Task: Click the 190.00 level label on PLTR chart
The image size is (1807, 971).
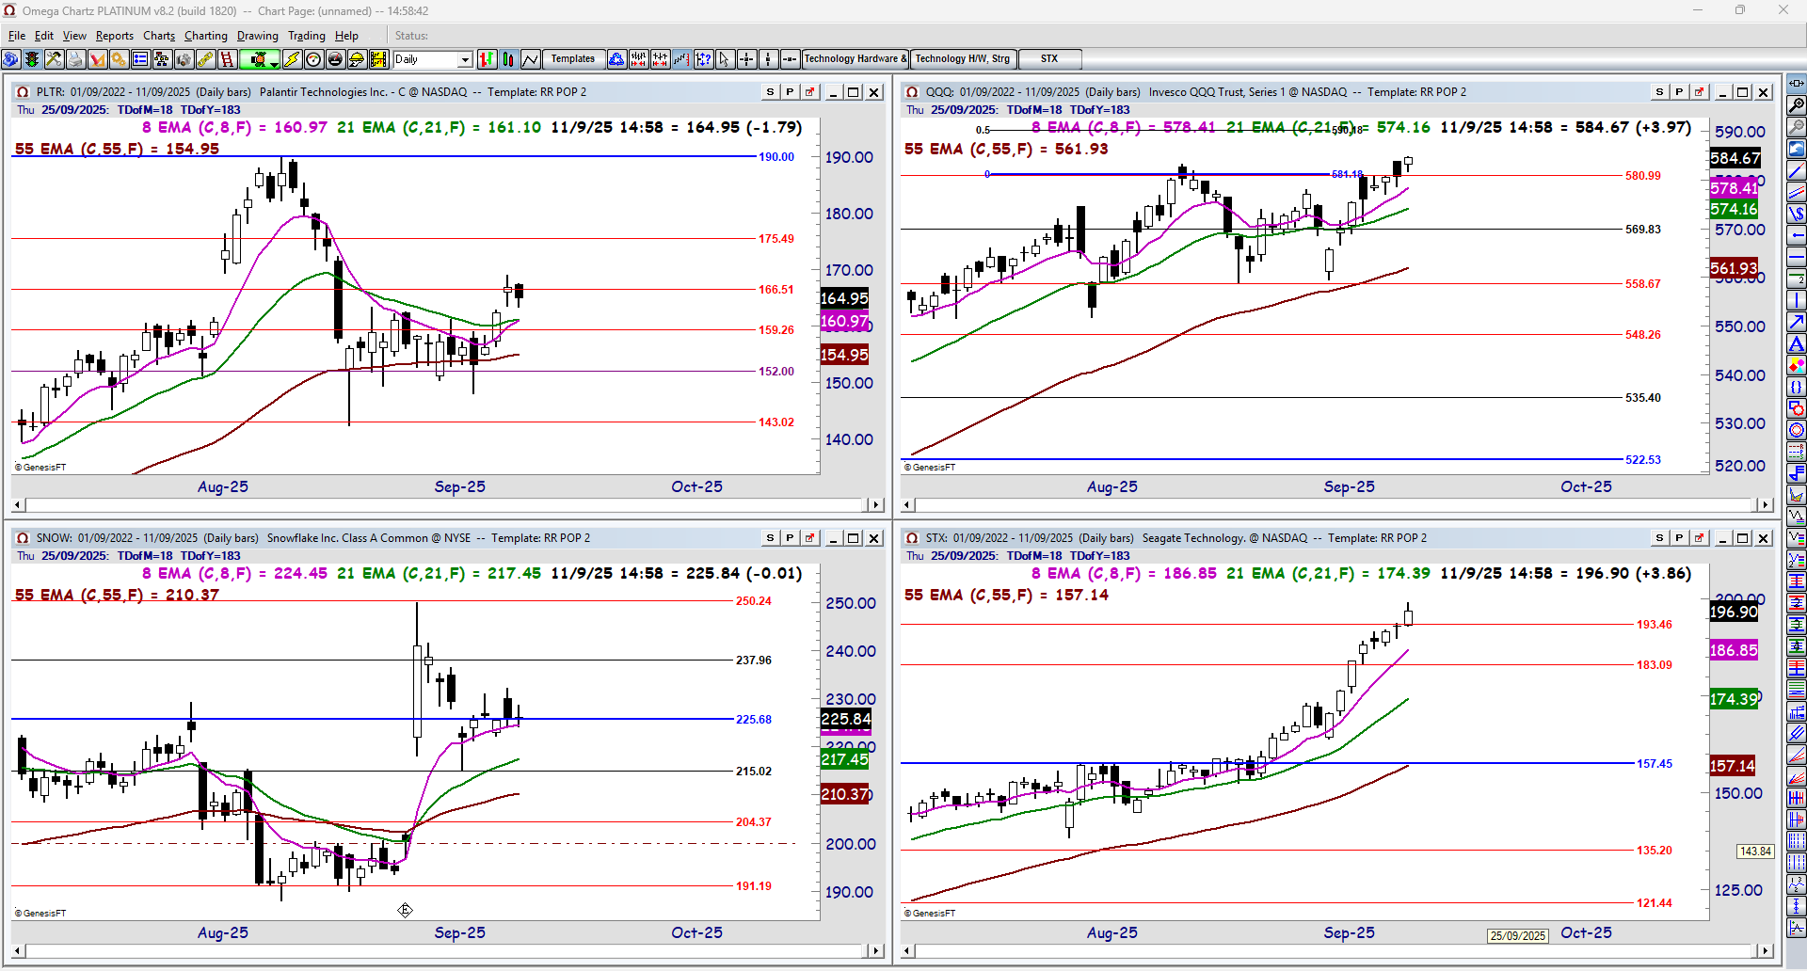Action: click(x=776, y=157)
